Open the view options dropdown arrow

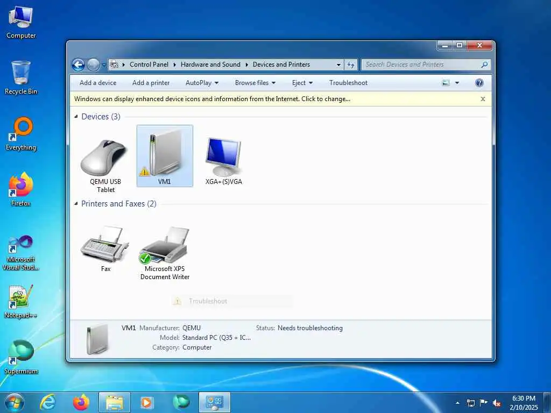[457, 83]
